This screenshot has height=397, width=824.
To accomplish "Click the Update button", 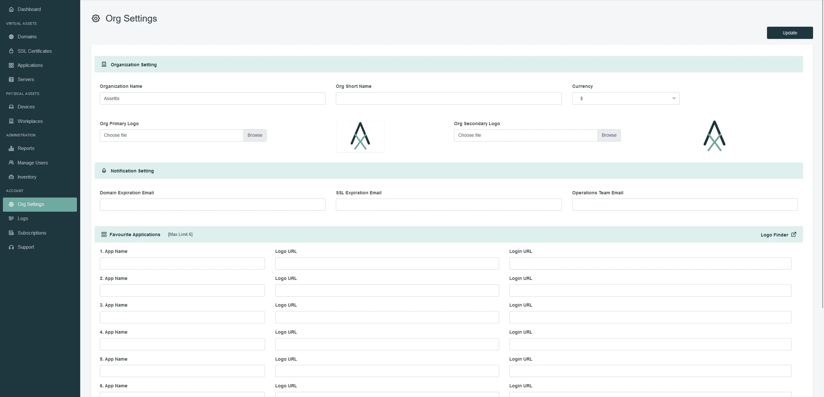I will 790,33.
